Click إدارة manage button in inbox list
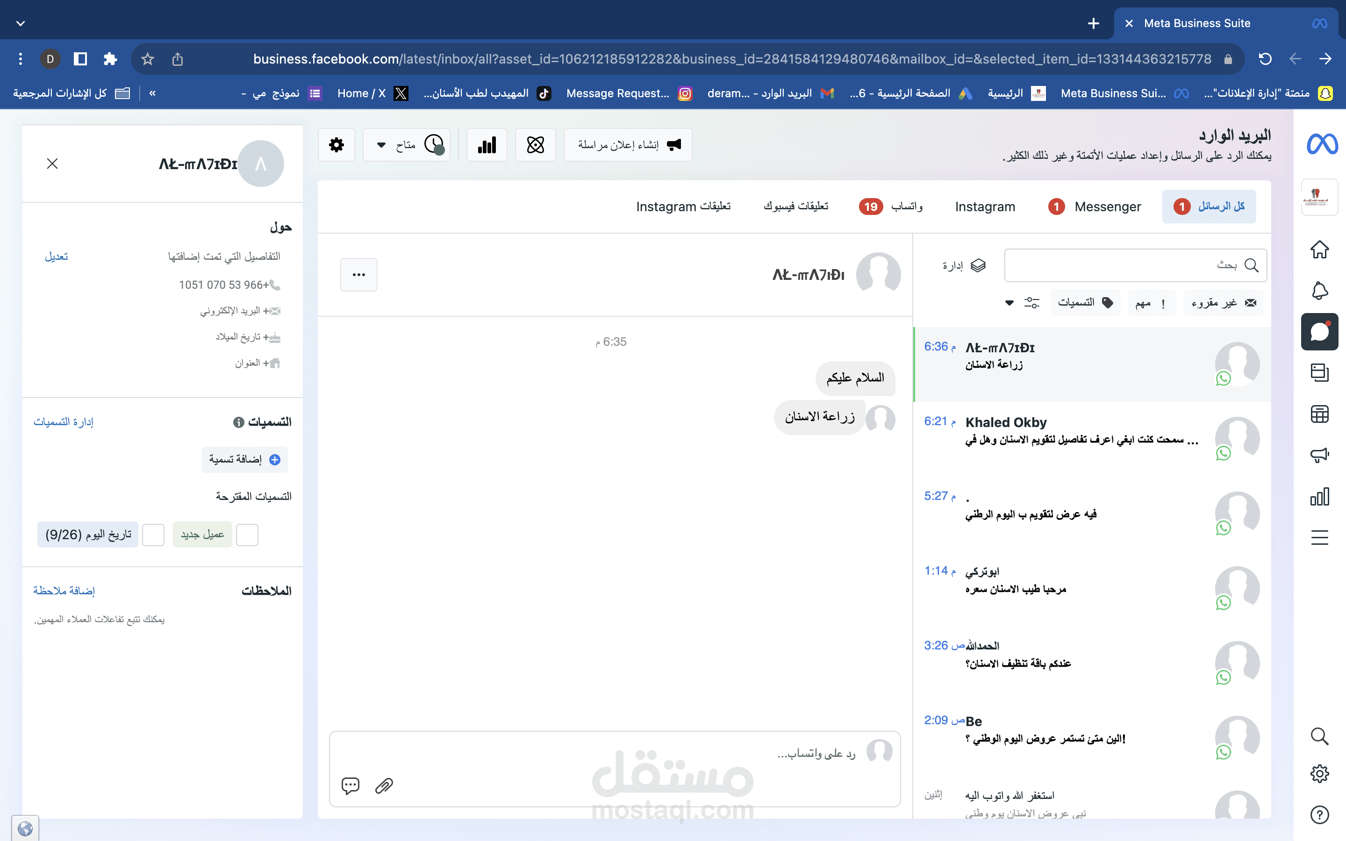The image size is (1346, 841). coord(964,265)
